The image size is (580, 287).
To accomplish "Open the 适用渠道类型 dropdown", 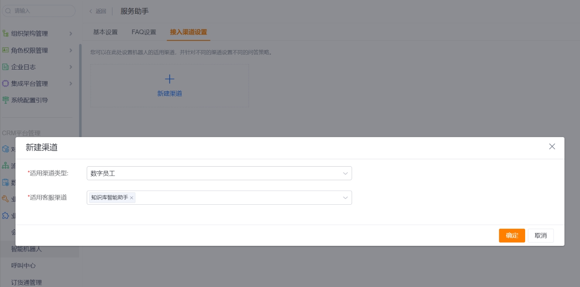I will 219,173.
